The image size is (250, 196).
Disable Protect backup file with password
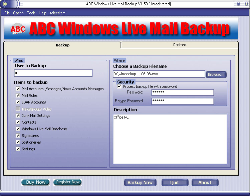pos(119,86)
